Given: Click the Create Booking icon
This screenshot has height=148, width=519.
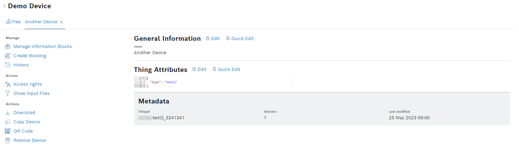Looking at the screenshot, I should (x=8, y=56).
